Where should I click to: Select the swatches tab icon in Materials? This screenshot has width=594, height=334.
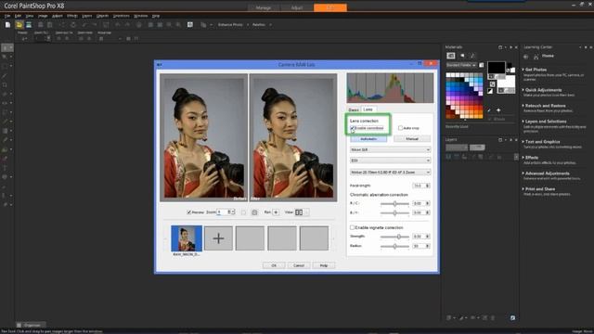(451, 56)
